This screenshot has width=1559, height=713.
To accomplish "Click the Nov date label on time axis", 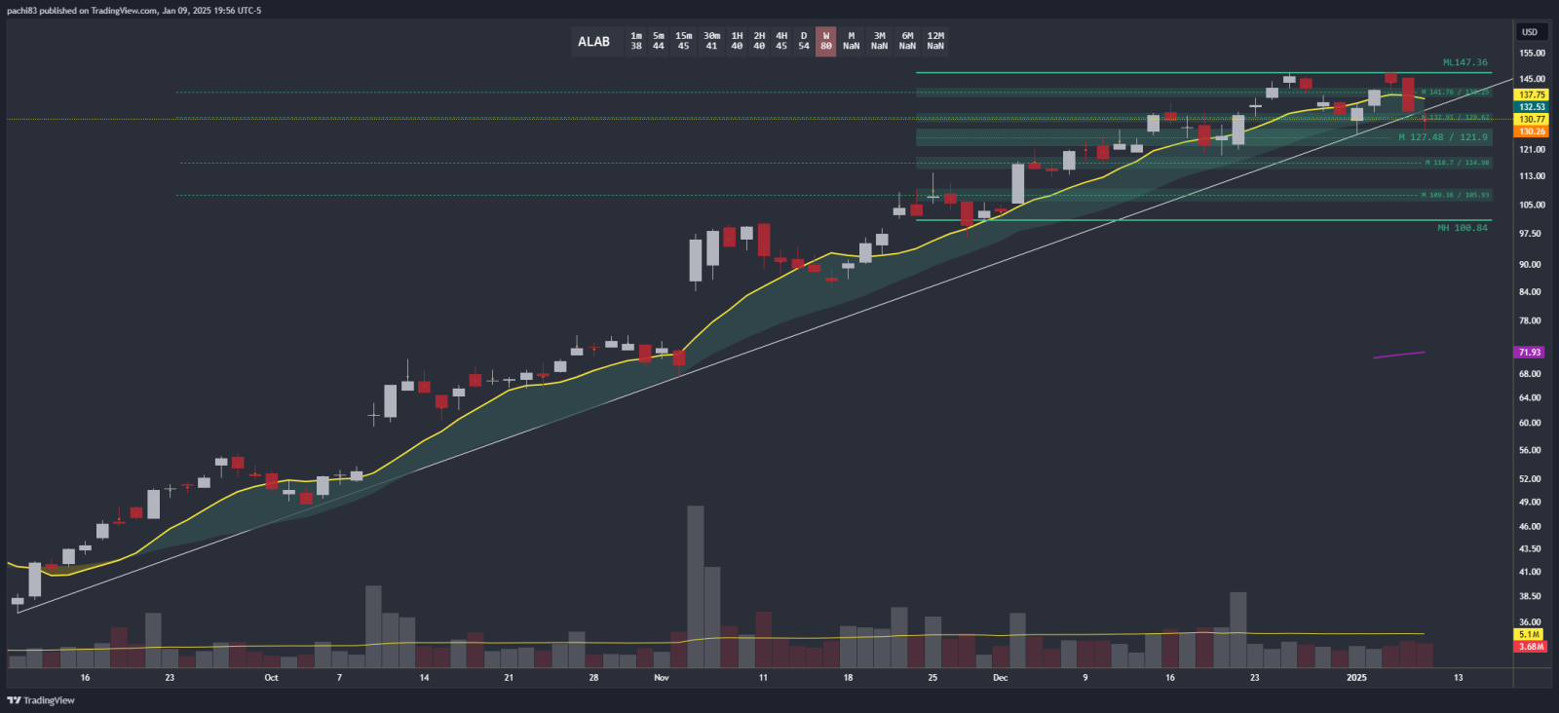I will [662, 678].
